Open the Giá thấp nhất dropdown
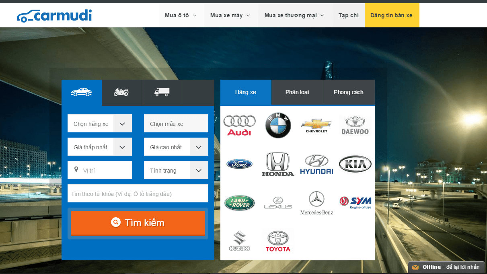 [100, 147]
